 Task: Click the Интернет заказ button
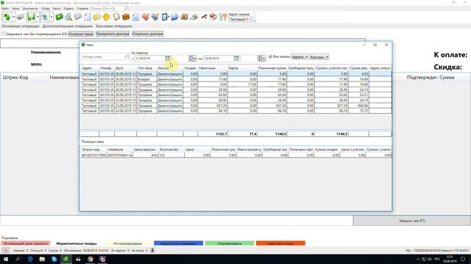(x=81, y=34)
